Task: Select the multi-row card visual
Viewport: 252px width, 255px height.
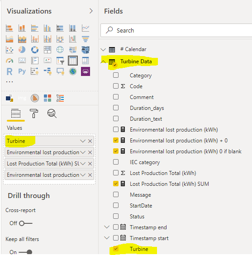Action: click(35, 61)
